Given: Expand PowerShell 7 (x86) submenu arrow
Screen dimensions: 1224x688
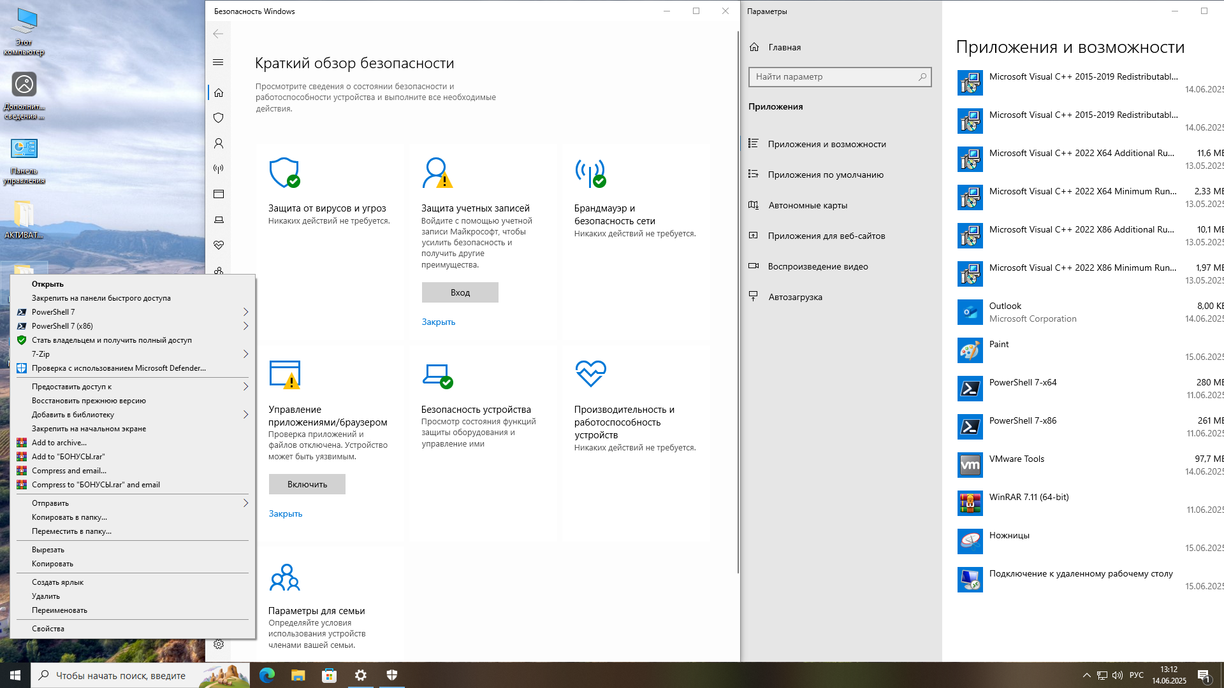Looking at the screenshot, I should [x=245, y=326].
